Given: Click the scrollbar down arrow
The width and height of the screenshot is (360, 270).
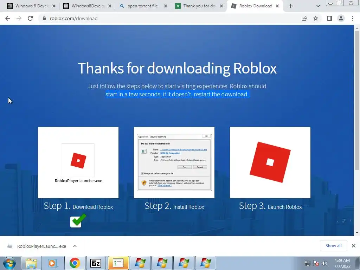Looking at the screenshot, I should [357, 233].
